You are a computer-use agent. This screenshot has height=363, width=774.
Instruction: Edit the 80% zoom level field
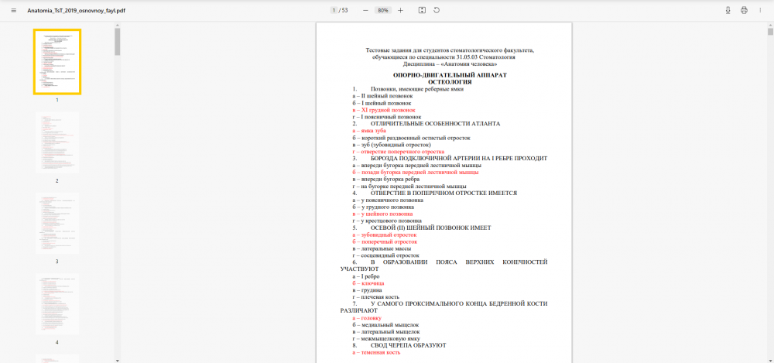pyautogui.click(x=383, y=10)
